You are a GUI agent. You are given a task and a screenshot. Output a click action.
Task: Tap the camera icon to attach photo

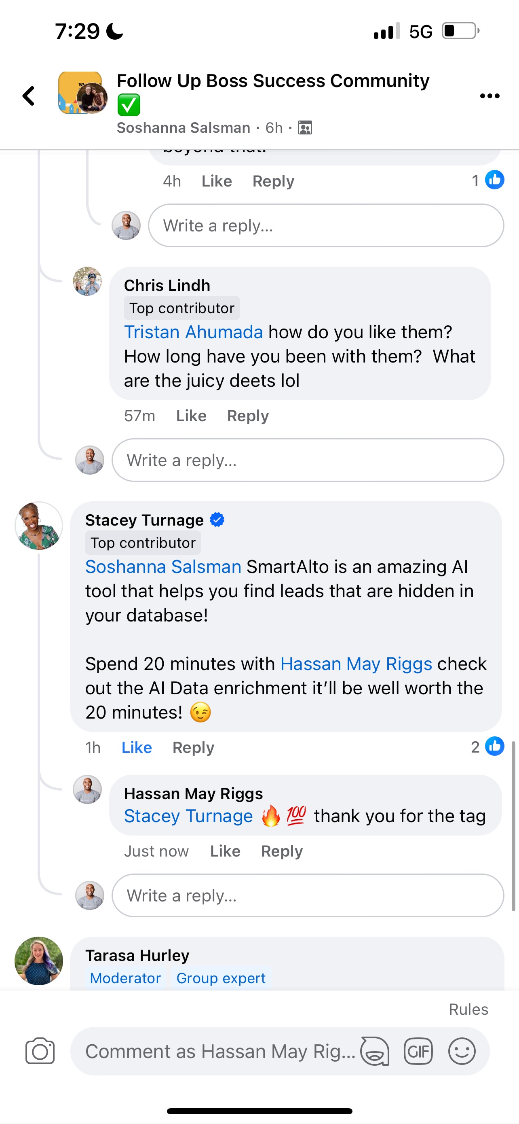point(40,1051)
